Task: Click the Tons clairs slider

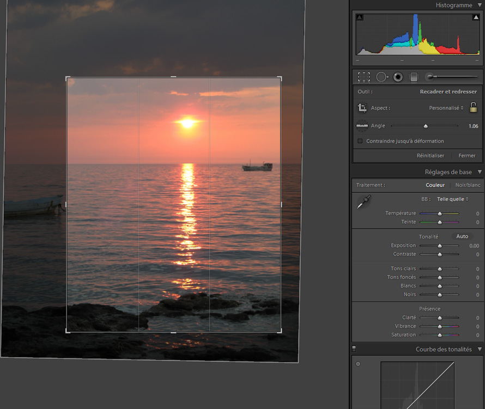Action: click(x=439, y=268)
